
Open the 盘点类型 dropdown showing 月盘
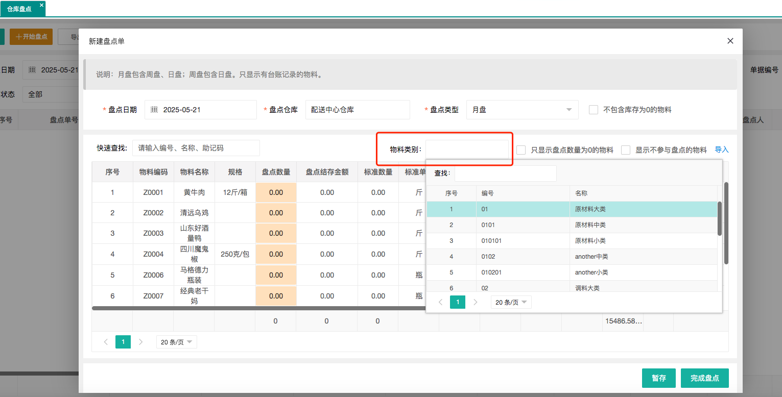pos(522,109)
